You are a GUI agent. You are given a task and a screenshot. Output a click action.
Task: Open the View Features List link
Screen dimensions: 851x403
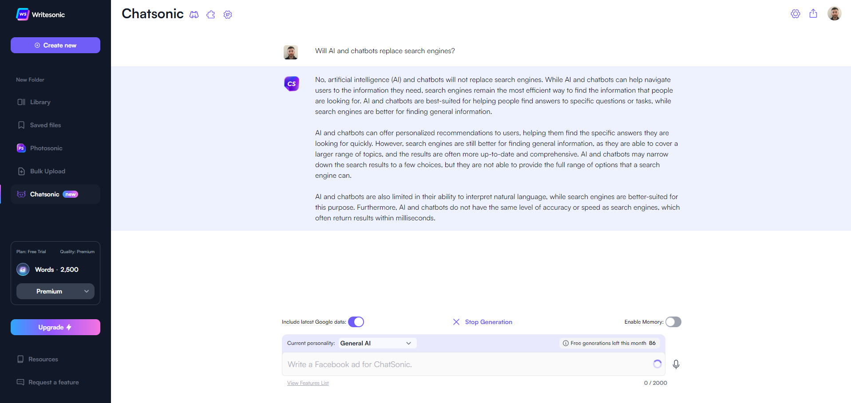pos(308,383)
